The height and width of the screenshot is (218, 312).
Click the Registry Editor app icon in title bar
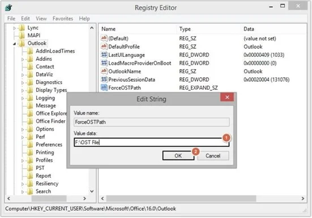8,7
